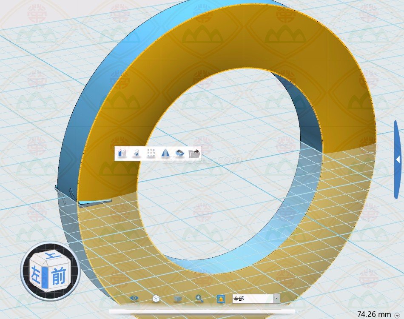Screen dimensions: 404x319
Task: Click the folder with arrow export icon
Action: [194, 153]
